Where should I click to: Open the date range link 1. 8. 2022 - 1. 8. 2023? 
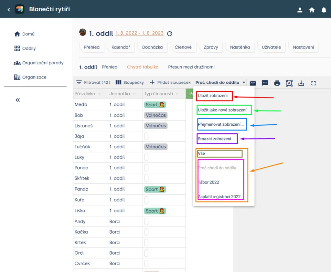coord(139,33)
